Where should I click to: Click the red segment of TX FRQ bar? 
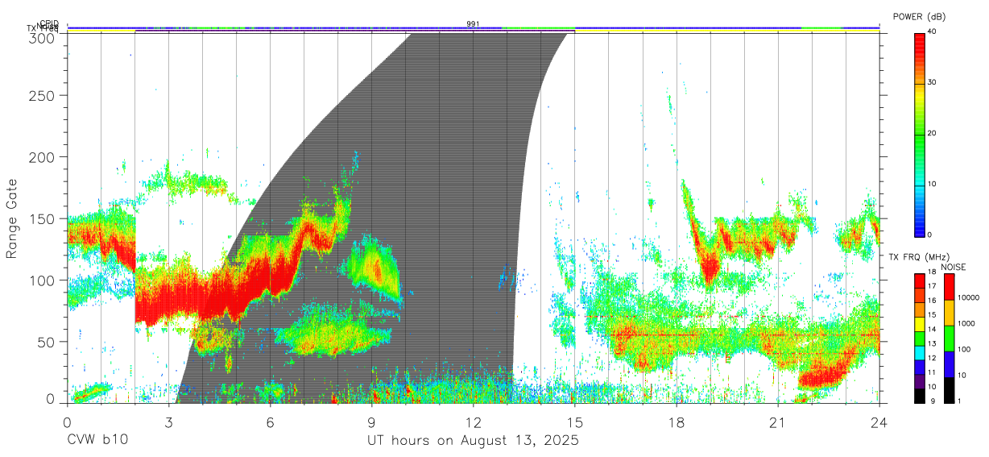click(919, 281)
